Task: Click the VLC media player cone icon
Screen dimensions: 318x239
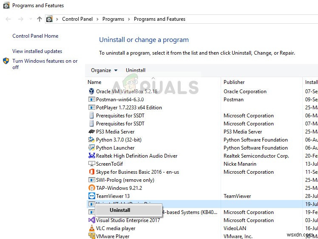Action: tap(92, 228)
